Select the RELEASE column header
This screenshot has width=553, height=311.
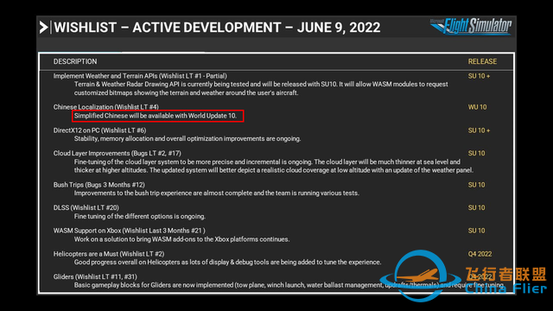tap(482, 61)
